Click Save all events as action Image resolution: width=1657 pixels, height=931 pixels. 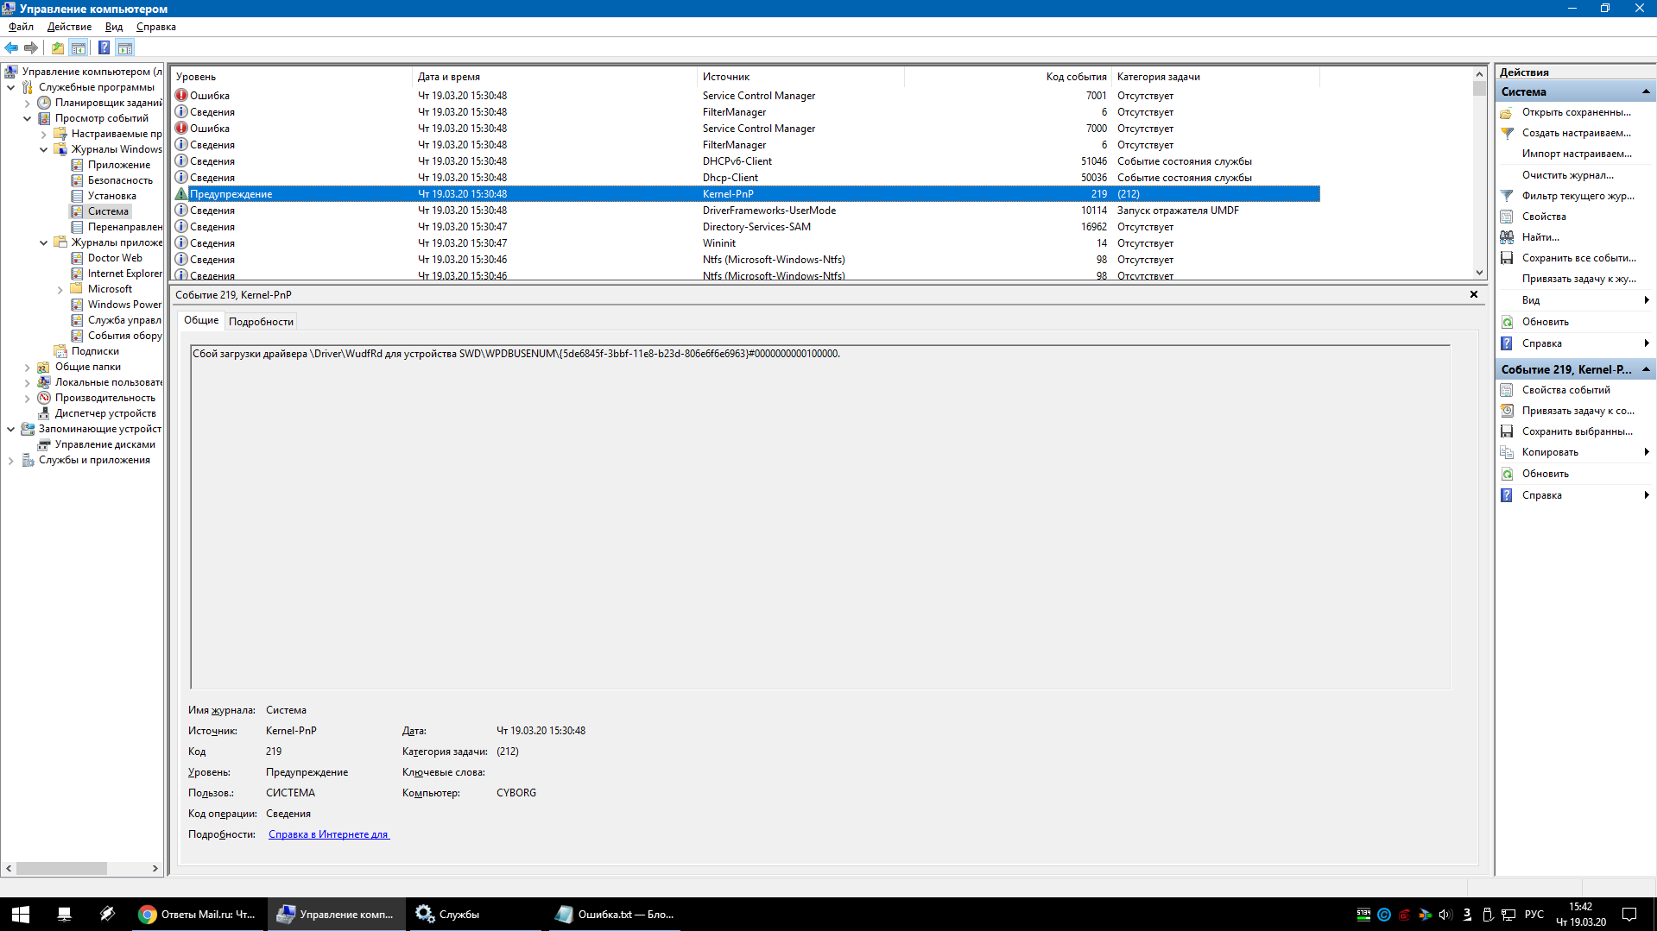(1577, 258)
